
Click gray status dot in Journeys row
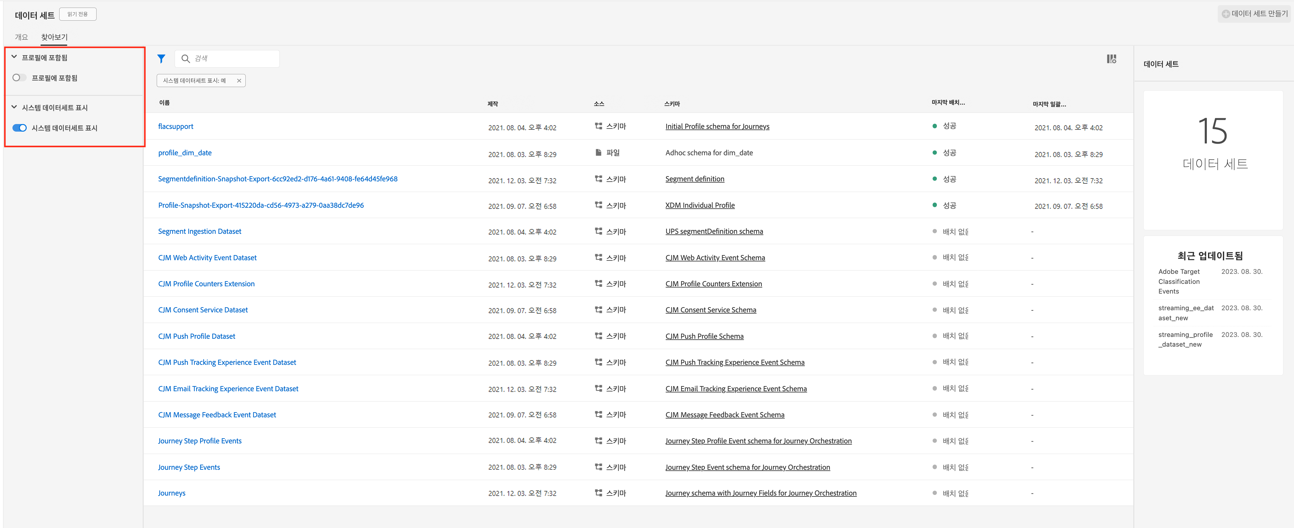click(934, 493)
